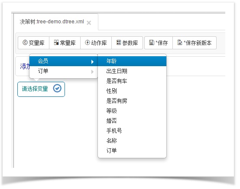Screen dimensions: 240x189
Task: Open the 常量库 constant library
Action: [65, 43]
